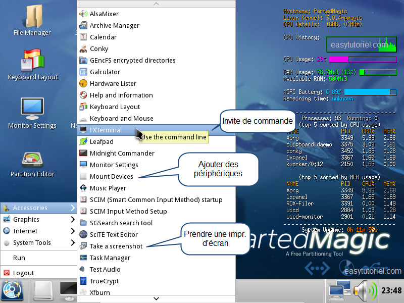The height and width of the screenshot is (303, 404).
Task: Click the RAM Usage bar in Conky
Action: click(x=378, y=72)
